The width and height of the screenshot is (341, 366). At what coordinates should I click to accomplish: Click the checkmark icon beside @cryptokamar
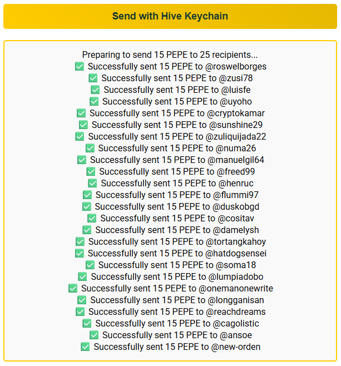81,113
